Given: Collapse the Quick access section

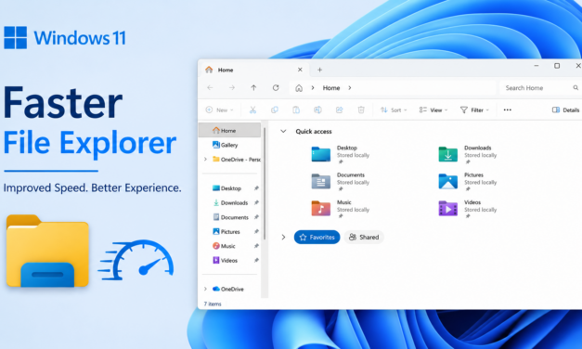Looking at the screenshot, I should tap(283, 131).
